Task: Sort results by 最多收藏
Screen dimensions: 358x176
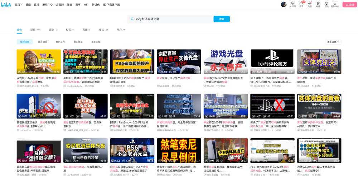Action: [96, 42]
